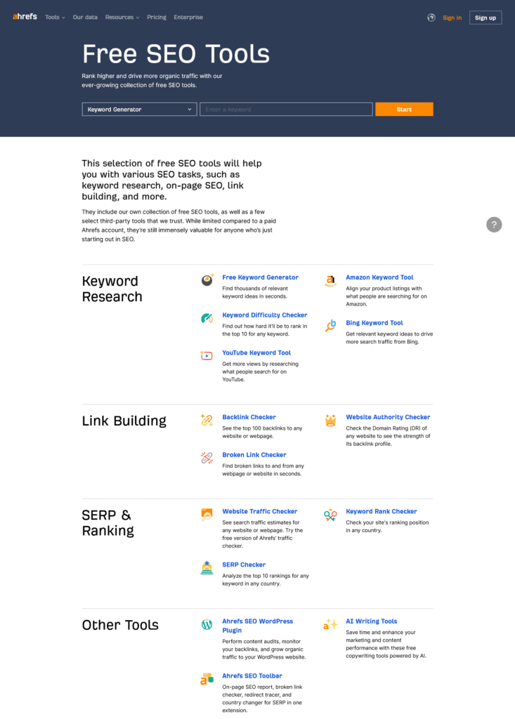Click the WordPress plugin icon
This screenshot has width=515, height=719.
(207, 624)
